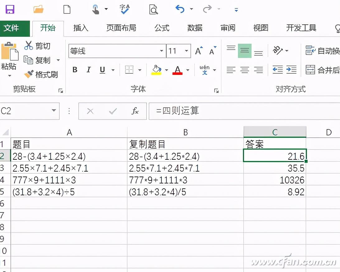The image size is (340, 272).
Task: Click the Merge and Center icon
Action: (310, 70)
